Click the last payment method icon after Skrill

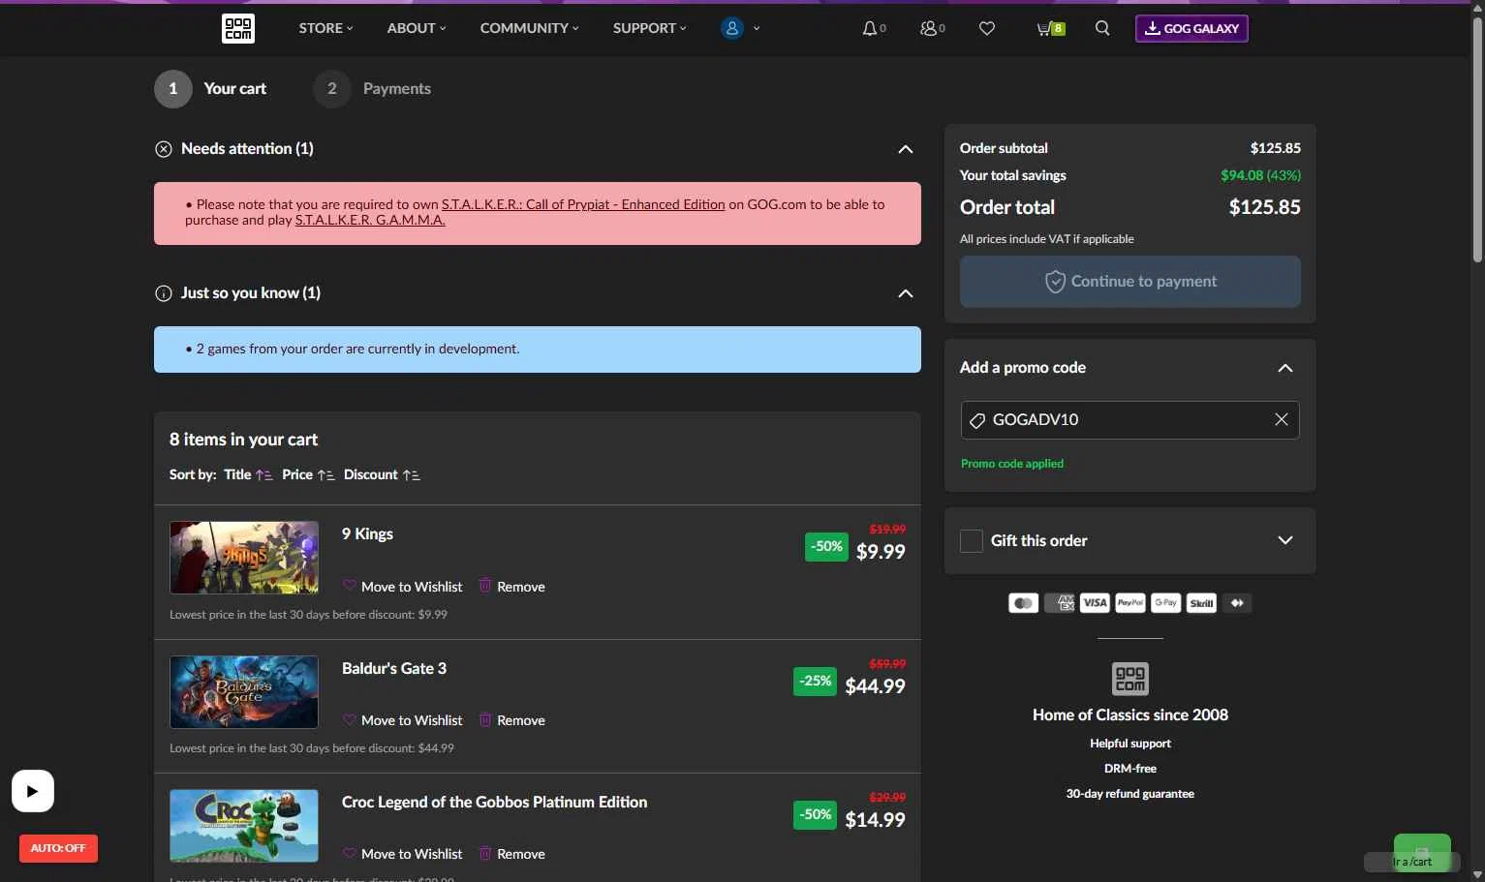tap(1237, 603)
